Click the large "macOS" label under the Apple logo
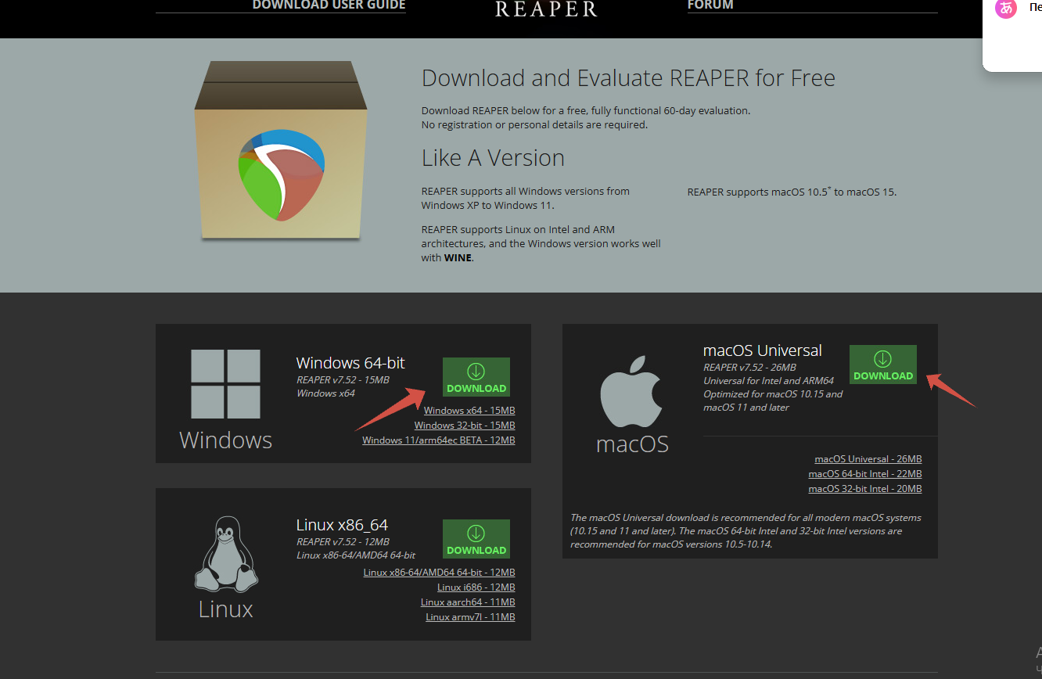 (632, 444)
